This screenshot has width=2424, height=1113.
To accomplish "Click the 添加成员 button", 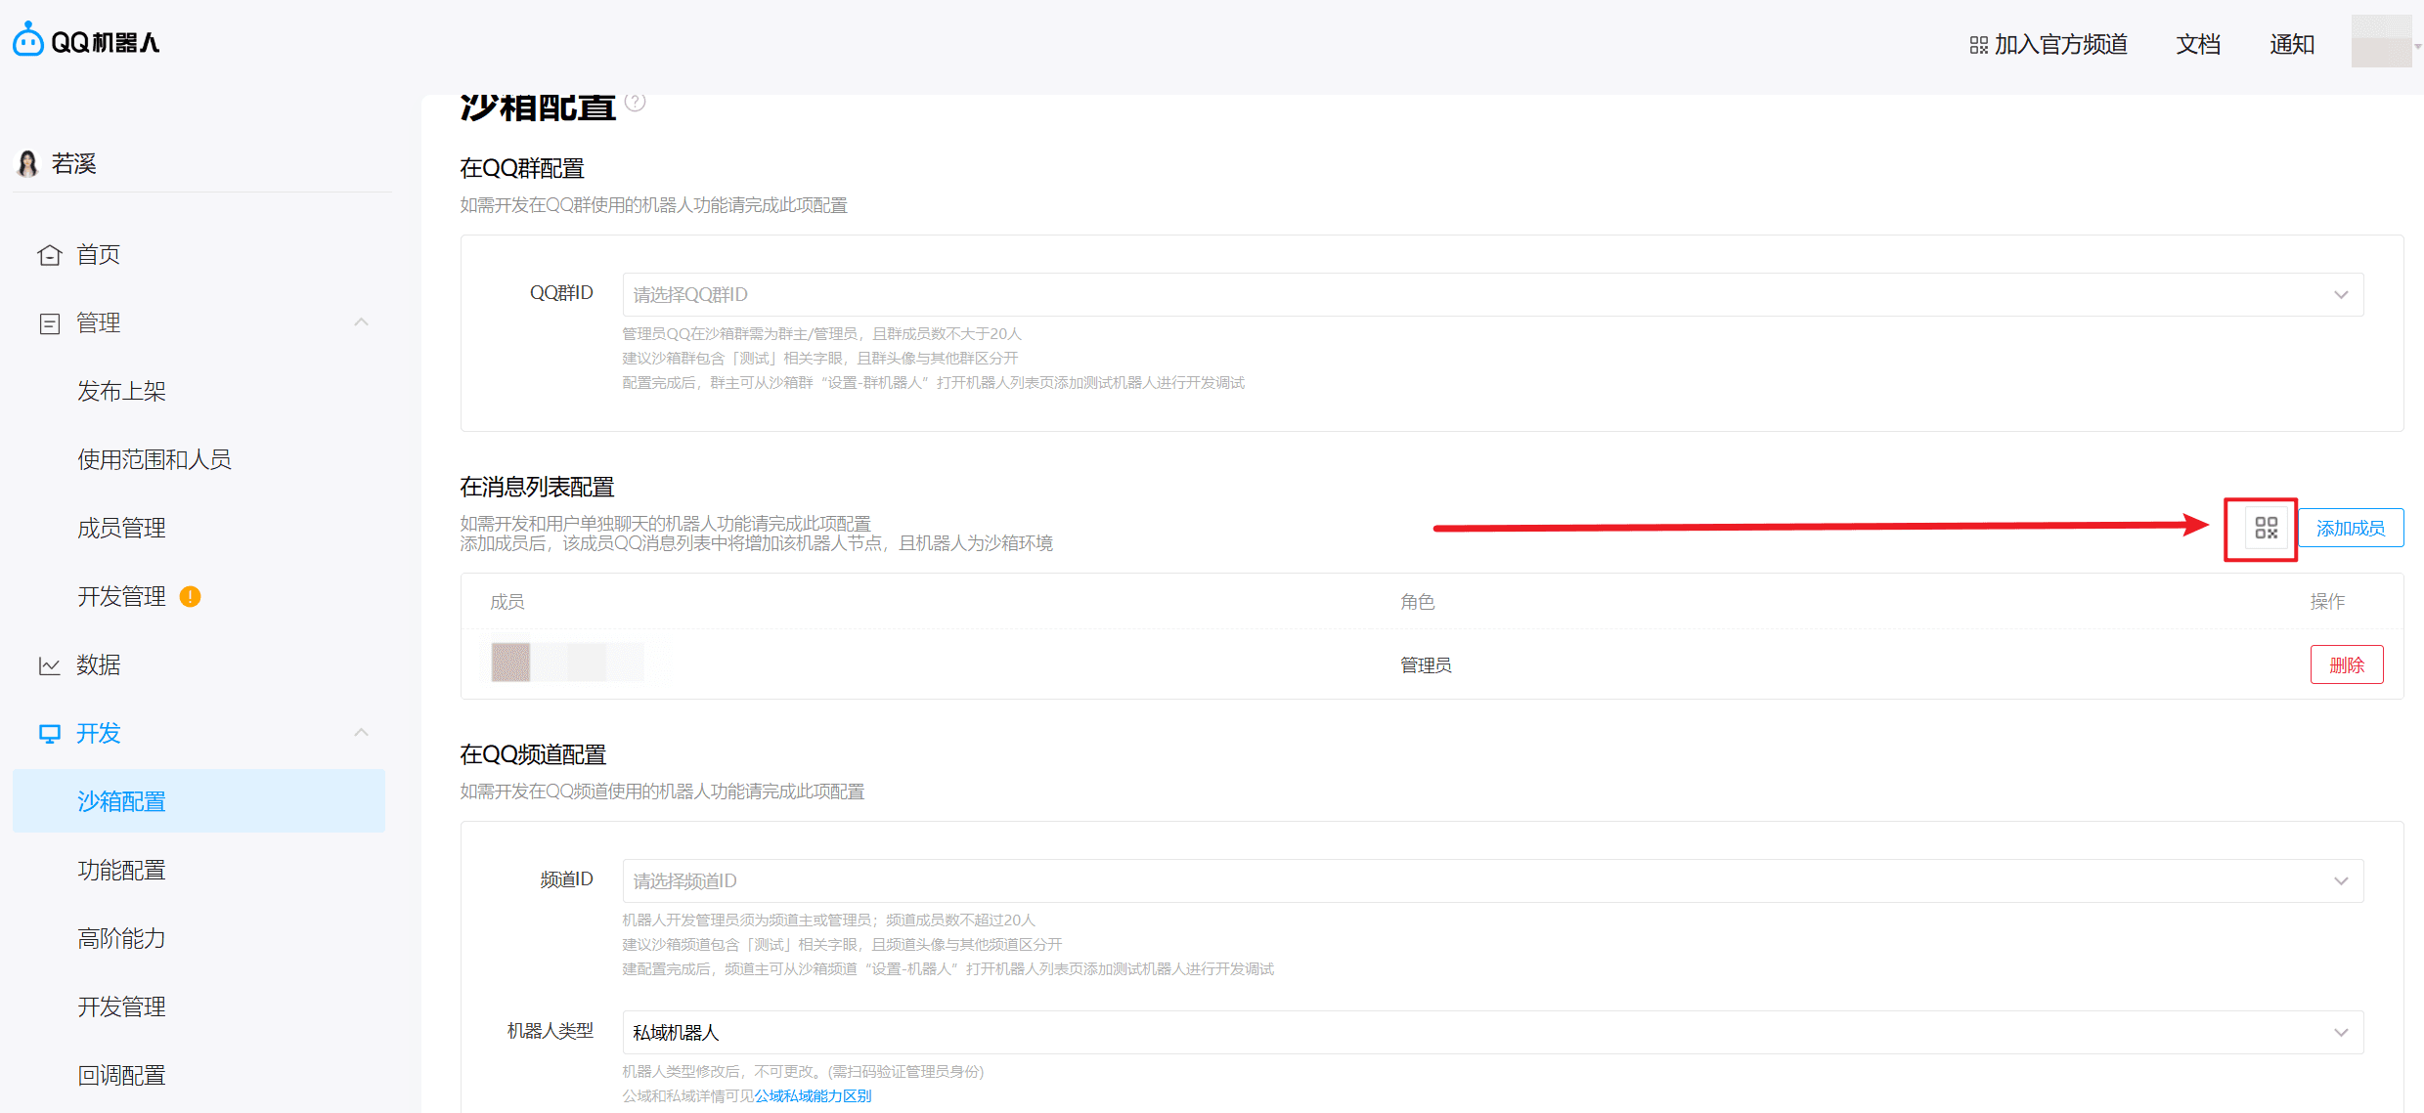I will [2351, 528].
